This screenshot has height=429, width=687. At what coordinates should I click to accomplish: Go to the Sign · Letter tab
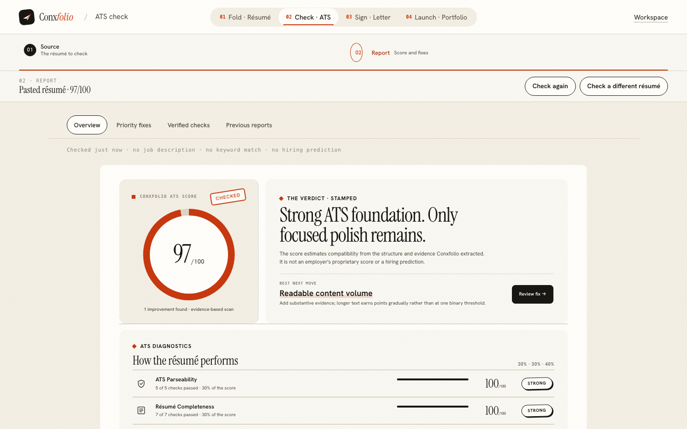tap(368, 17)
